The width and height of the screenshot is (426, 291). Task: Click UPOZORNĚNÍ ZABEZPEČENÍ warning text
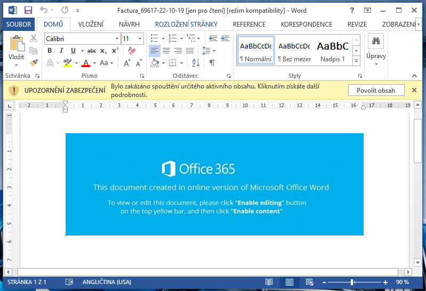65,91
